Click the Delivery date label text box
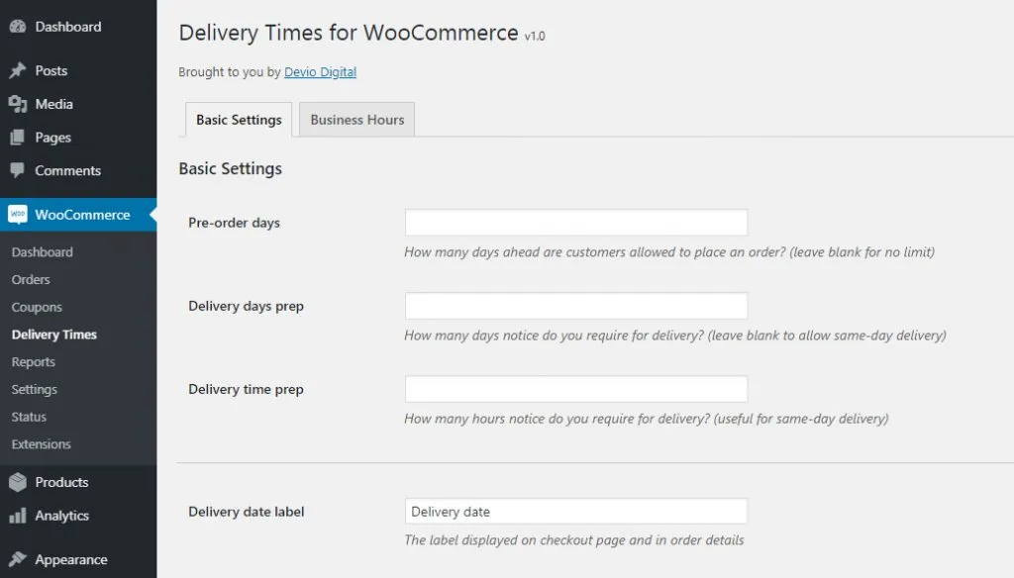 coord(576,512)
